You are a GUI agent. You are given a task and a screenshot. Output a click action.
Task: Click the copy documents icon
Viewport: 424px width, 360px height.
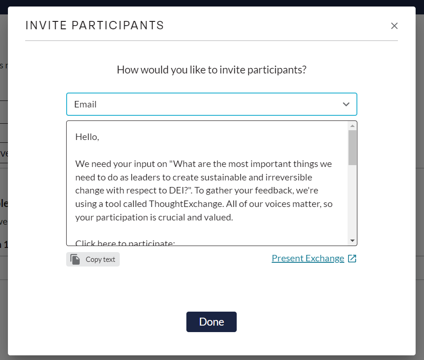pyautogui.click(x=75, y=260)
